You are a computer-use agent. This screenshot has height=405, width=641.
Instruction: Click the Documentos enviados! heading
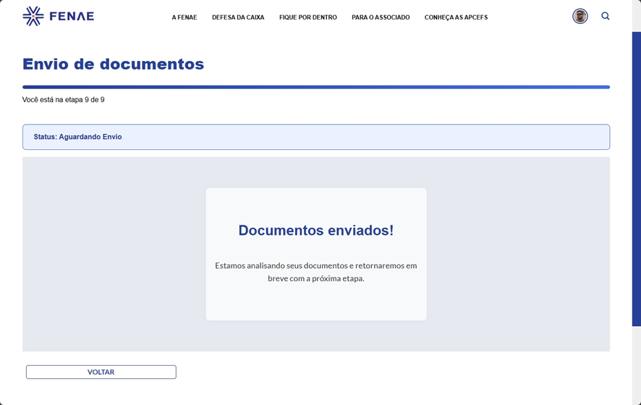point(315,230)
